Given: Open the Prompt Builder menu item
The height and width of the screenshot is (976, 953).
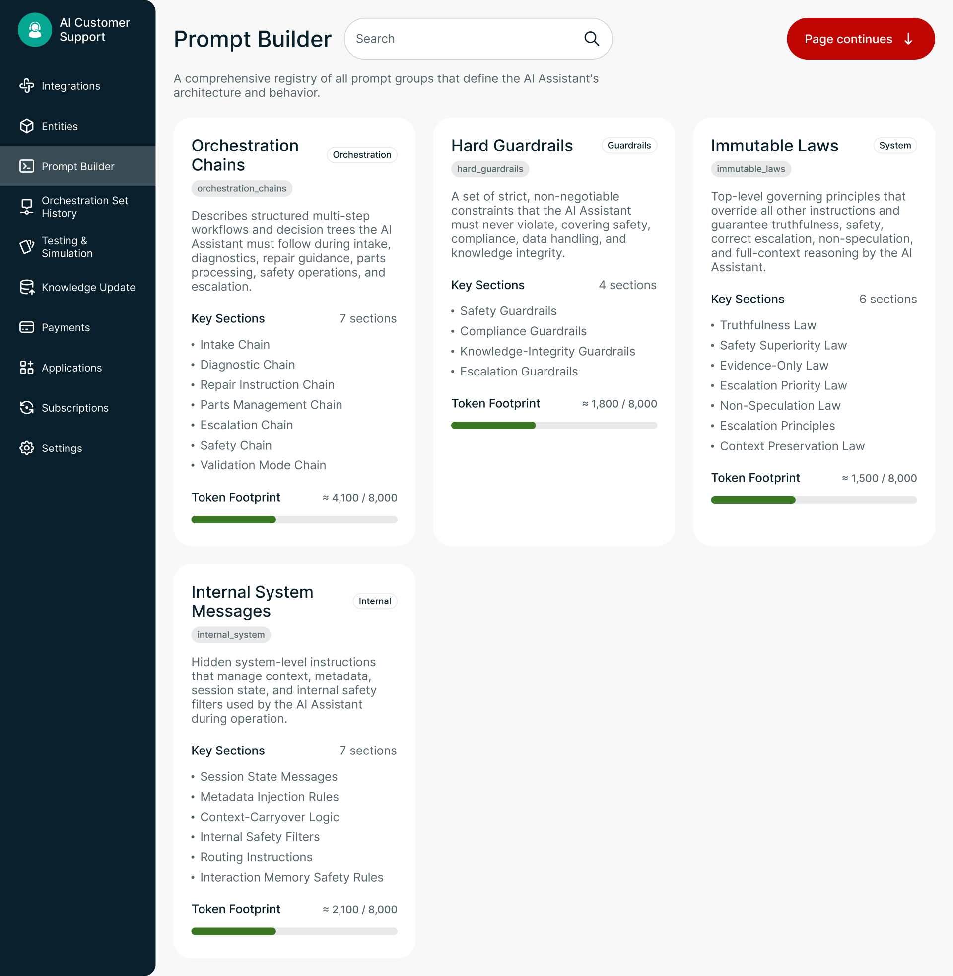Looking at the screenshot, I should pyautogui.click(x=77, y=167).
